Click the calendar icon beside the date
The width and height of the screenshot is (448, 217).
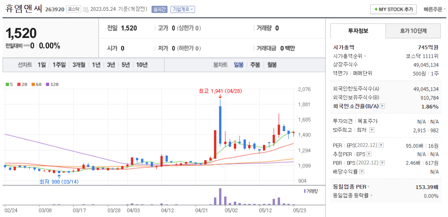(86, 10)
